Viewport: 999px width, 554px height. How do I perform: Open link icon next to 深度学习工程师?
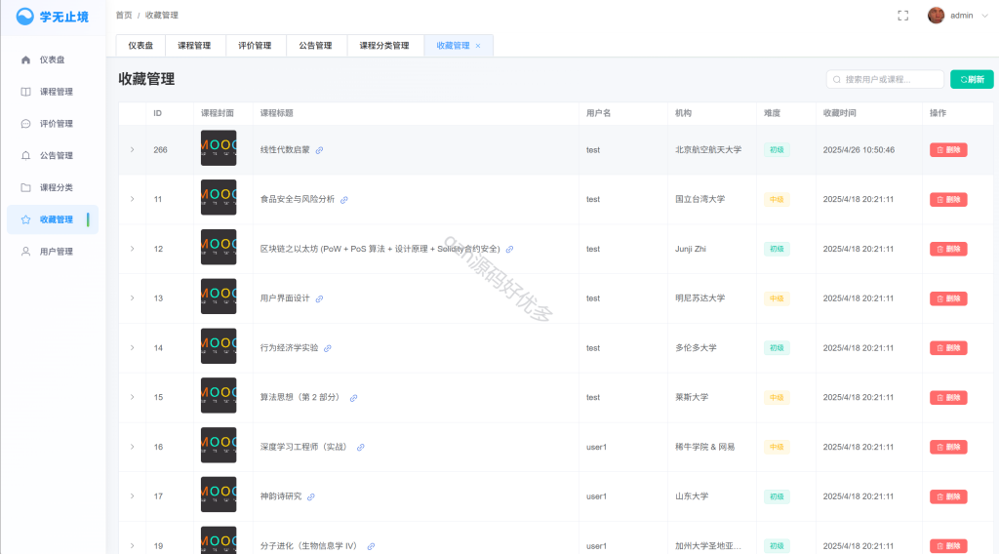click(361, 448)
